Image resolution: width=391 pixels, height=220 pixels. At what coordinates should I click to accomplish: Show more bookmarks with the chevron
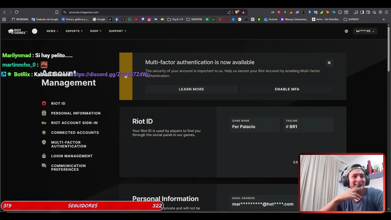tap(384, 19)
